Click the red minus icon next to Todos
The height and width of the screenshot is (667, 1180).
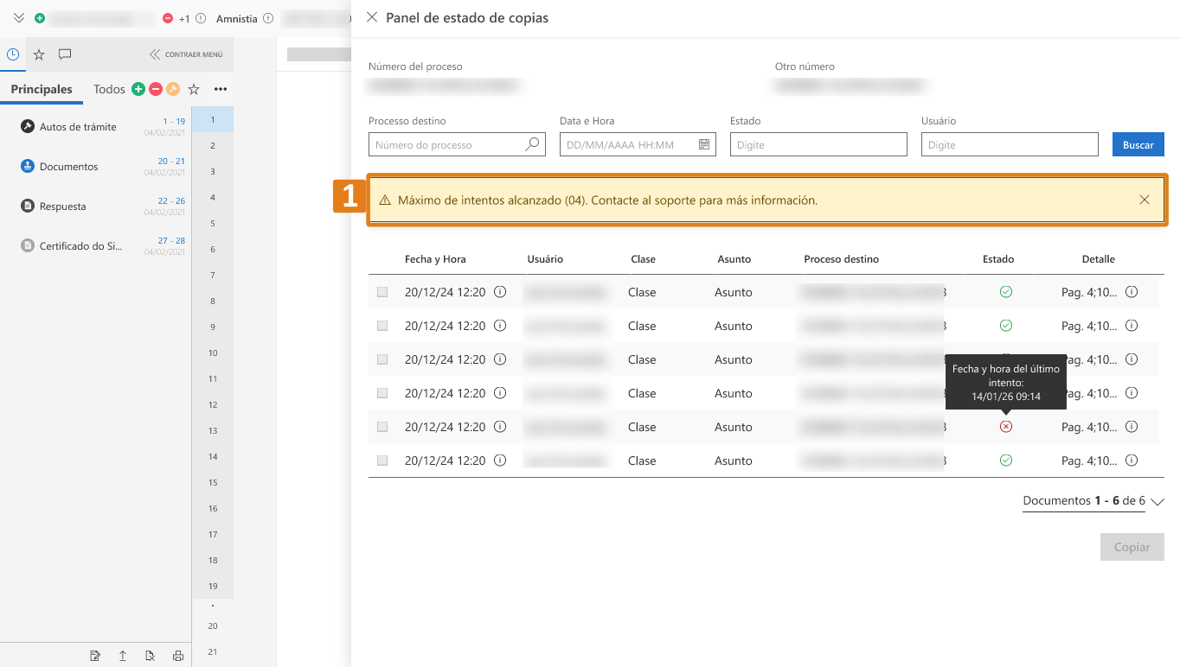point(156,88)
